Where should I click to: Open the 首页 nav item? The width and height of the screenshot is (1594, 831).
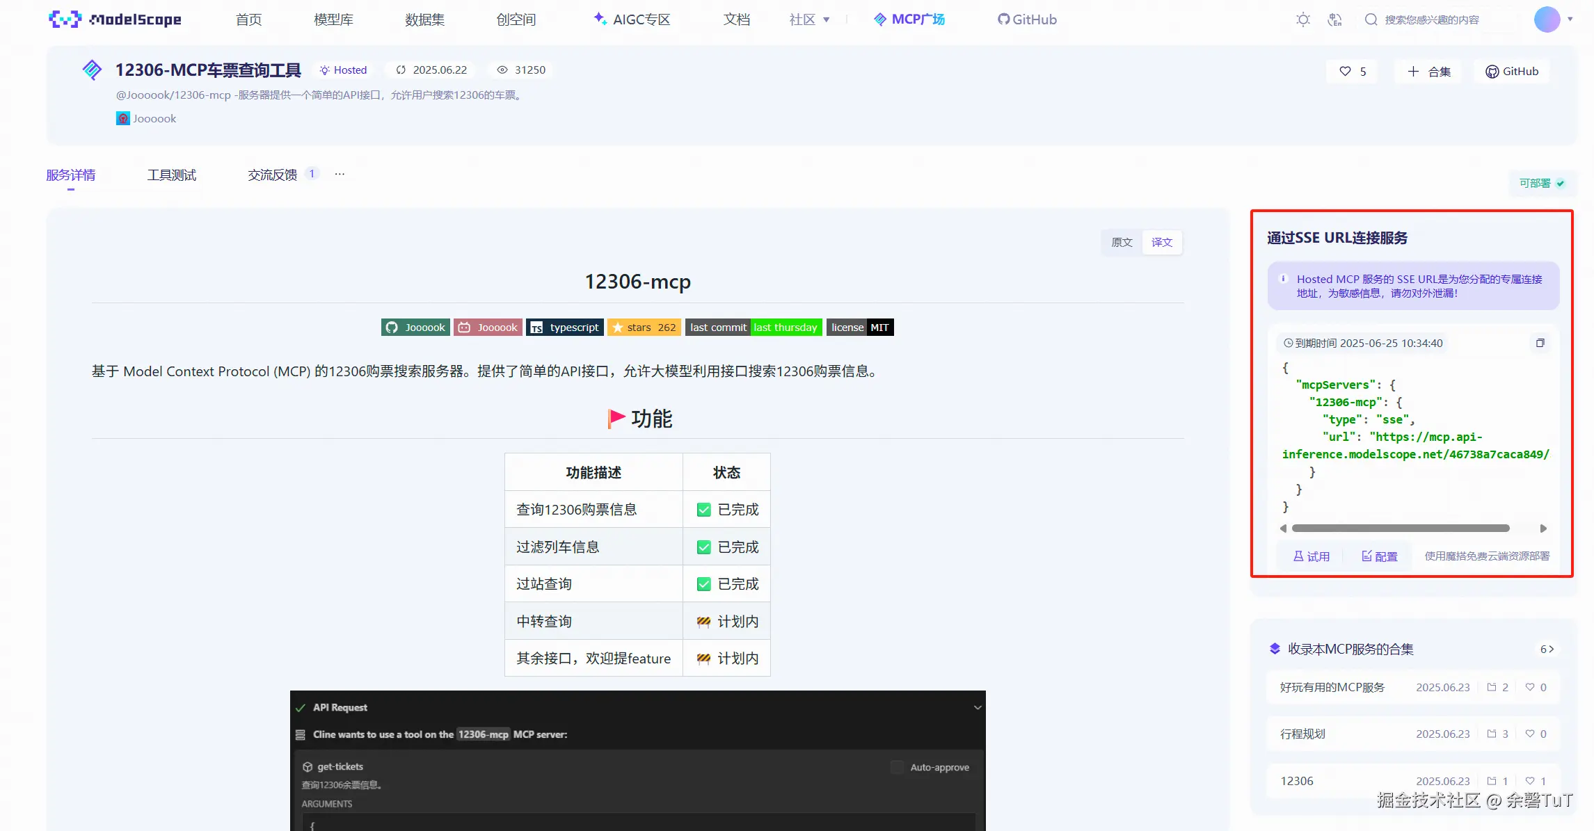point(248,19)
